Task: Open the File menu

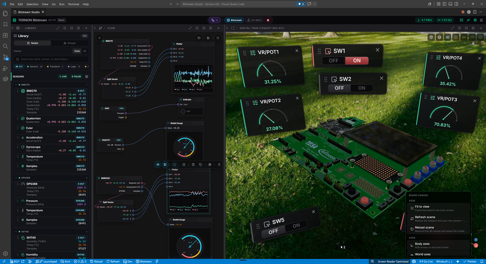Action: pyautogui.click(x=13, y=4)
